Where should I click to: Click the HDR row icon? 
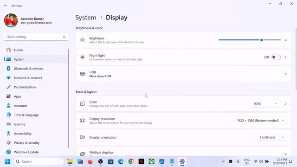[x=83, y=74]
